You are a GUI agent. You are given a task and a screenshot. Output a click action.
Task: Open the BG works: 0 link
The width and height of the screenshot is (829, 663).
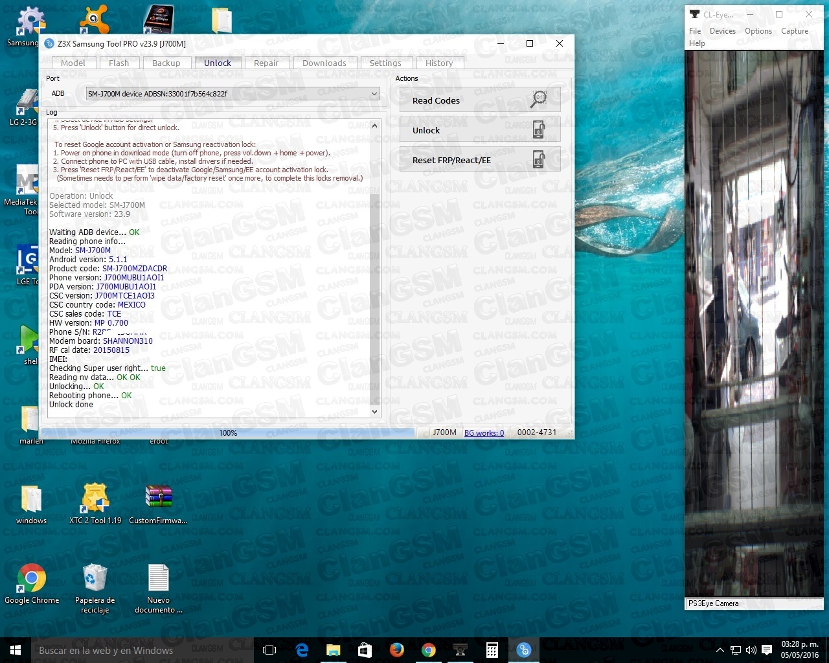click(x=484, y=433)
